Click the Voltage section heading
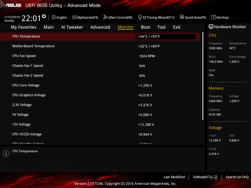Screen dimensions: 251x188 (x=215, y=128)
